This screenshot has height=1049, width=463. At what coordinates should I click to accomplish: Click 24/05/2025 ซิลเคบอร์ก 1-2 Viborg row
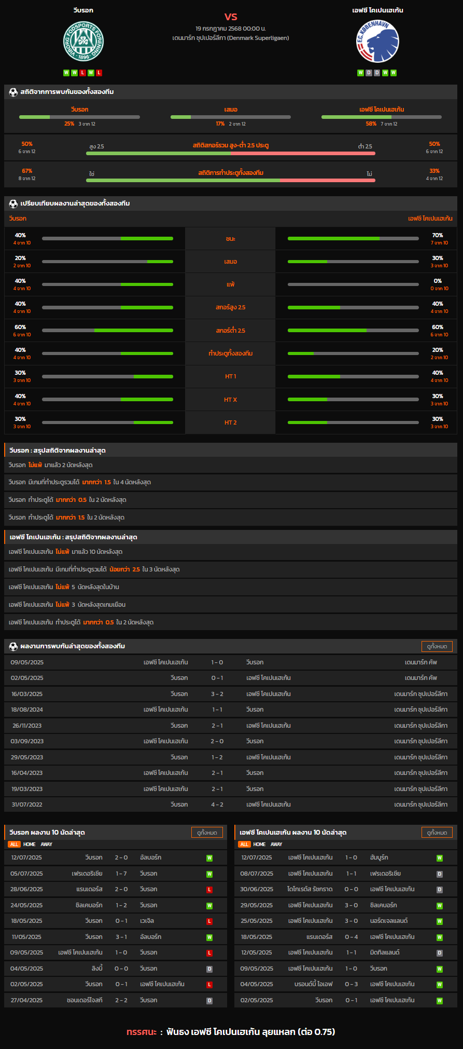[116, 905]
